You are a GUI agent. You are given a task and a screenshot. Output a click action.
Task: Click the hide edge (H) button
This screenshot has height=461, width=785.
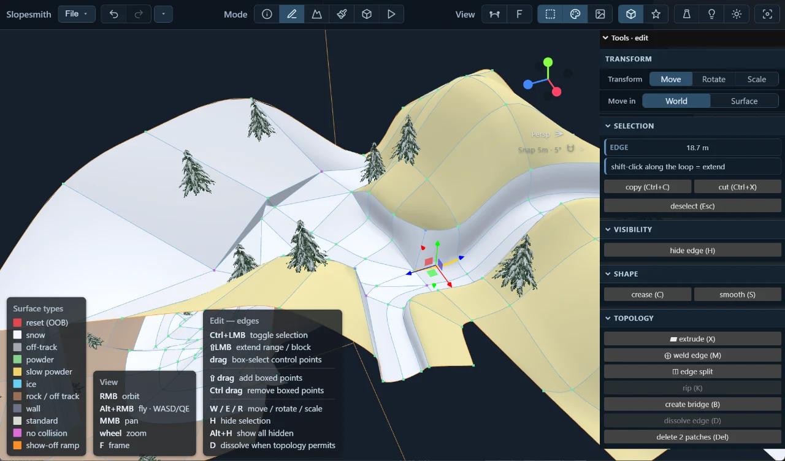[x=692, y=250]
